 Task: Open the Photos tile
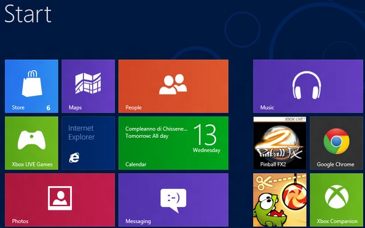coord(60,200)
